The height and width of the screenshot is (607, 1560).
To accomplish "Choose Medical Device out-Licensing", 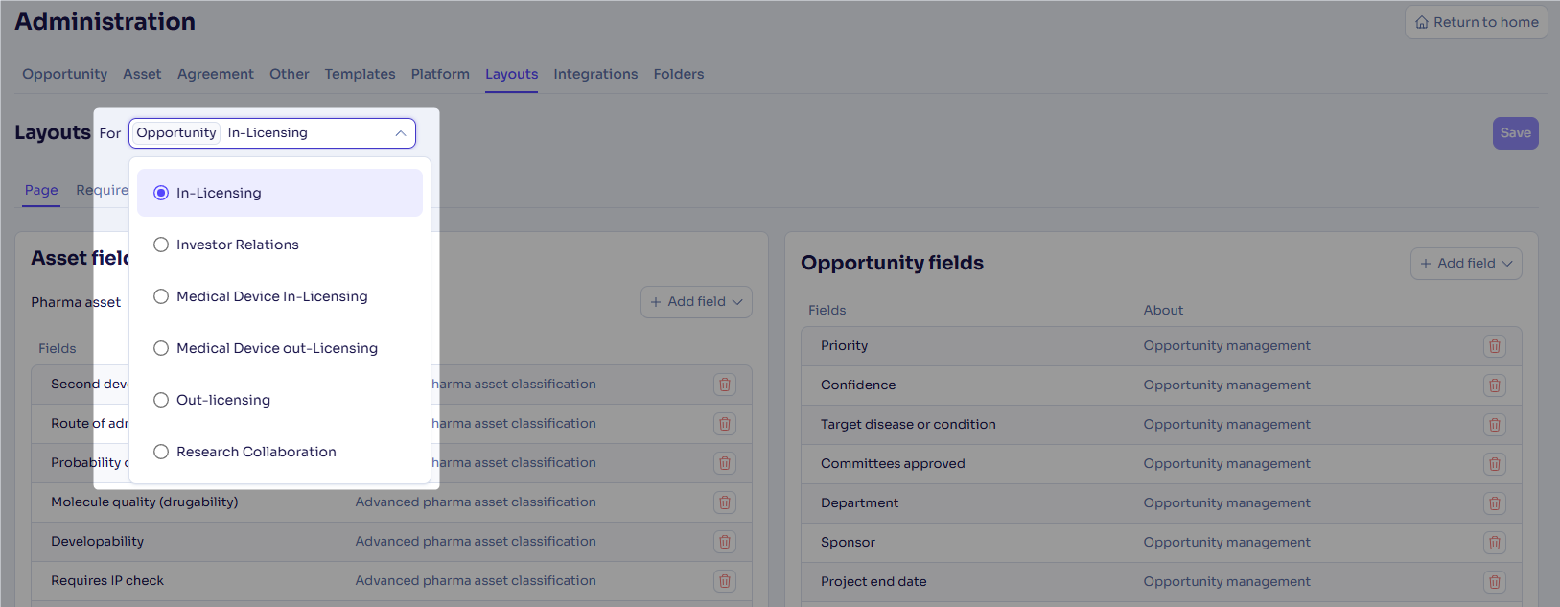I will (x=280, y=348).
